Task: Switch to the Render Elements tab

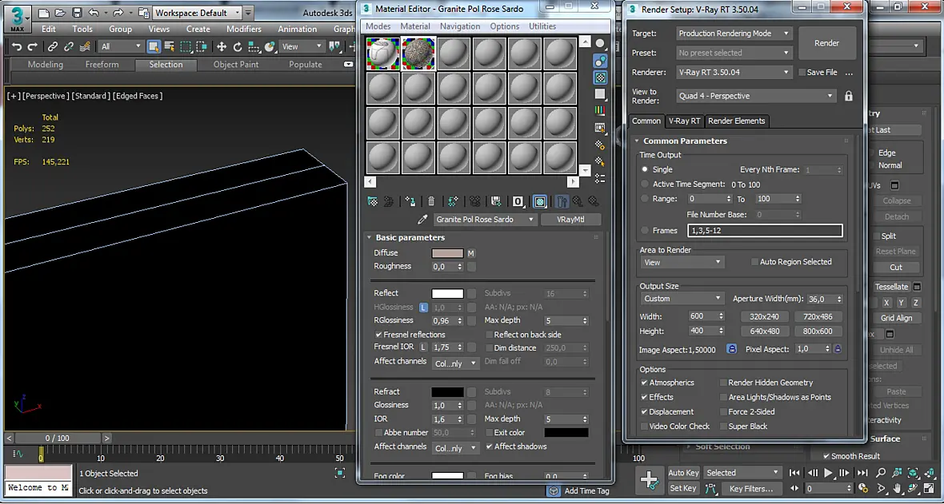Action: [736, 121]
